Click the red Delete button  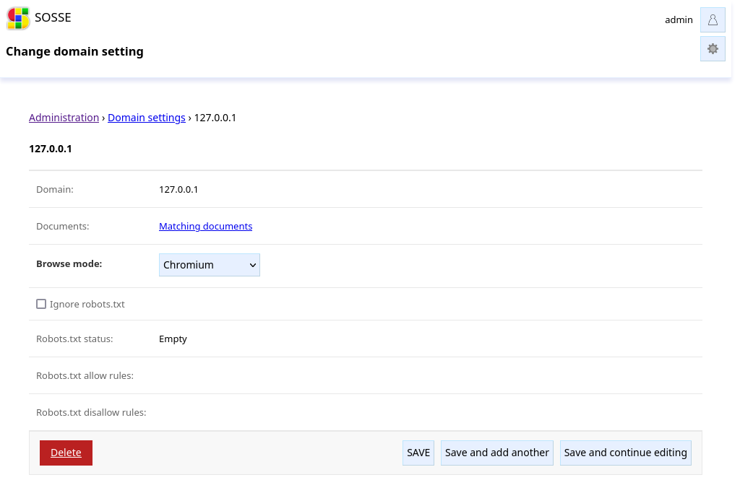click(x=66, y=453)
